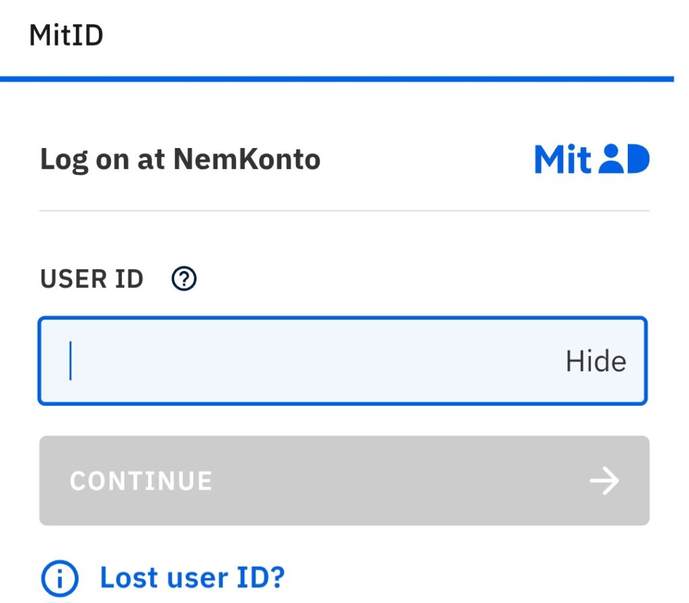Click the MitID title in the top bar
Image resolution: width=689 pixels, height=603 pixels.
66,35
